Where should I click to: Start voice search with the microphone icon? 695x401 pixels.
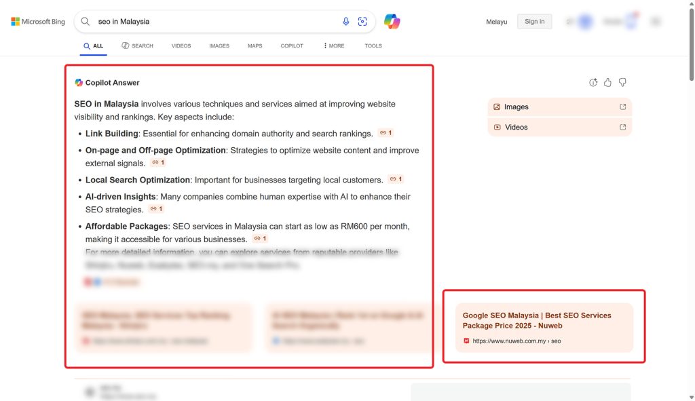coord(345,21)
